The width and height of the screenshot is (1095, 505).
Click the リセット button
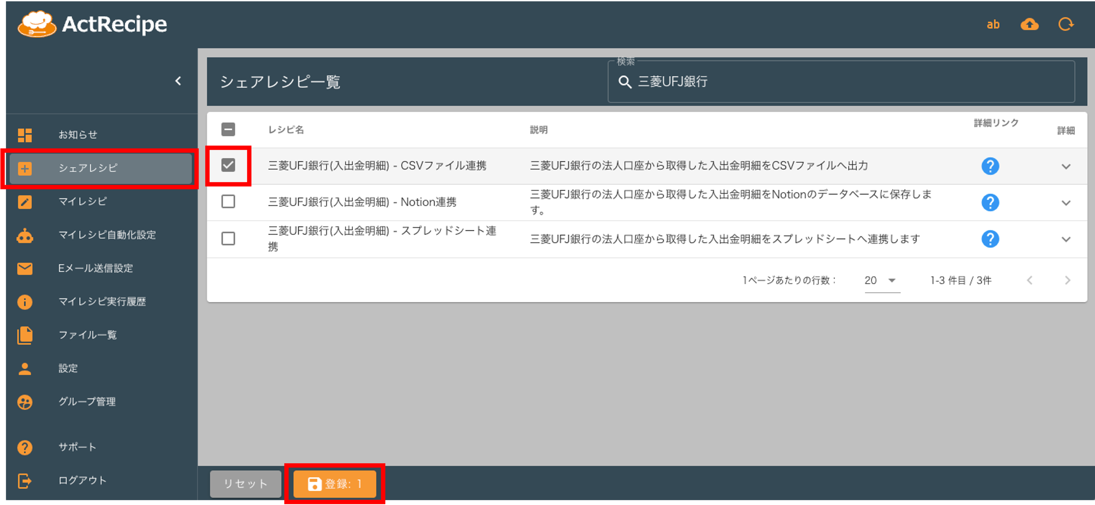(x=245, y=483)
